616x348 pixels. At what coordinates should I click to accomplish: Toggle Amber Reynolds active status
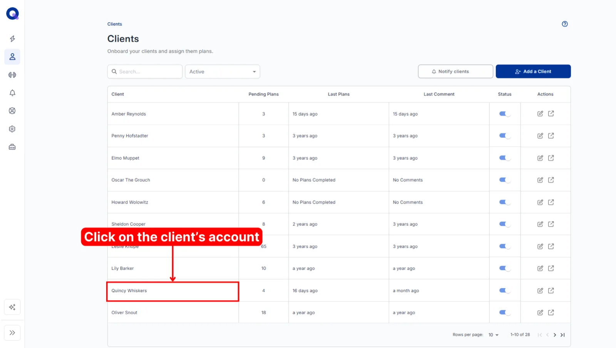(x=505, y=114)
